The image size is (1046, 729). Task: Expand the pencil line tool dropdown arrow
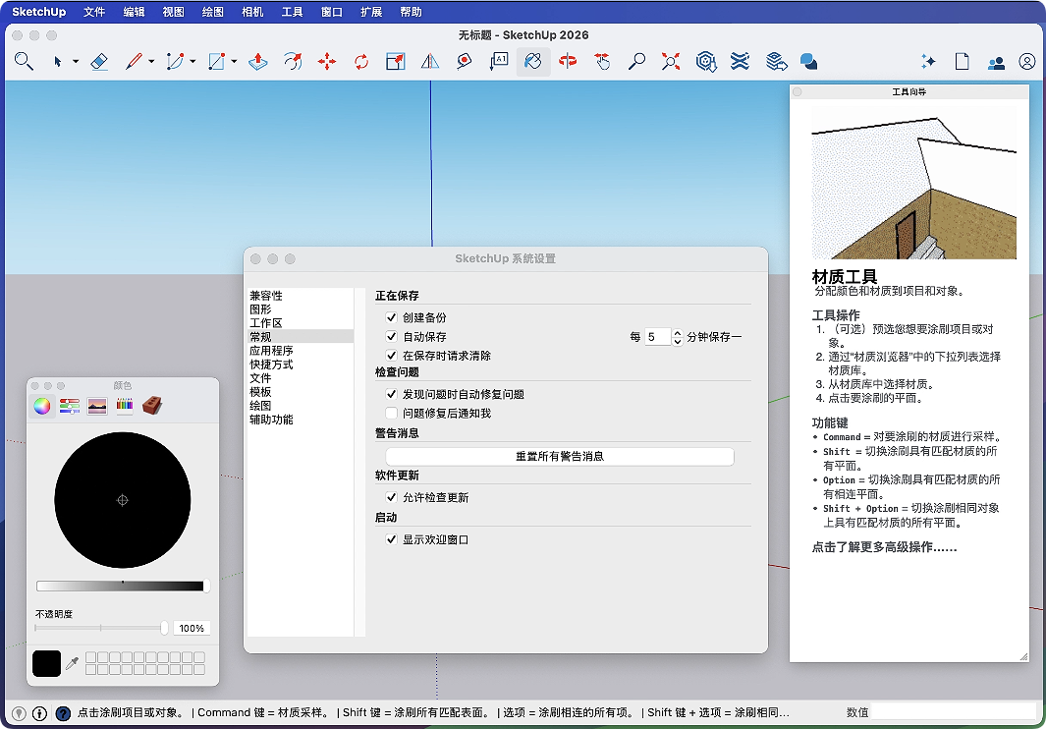click(x=151, y=62)
